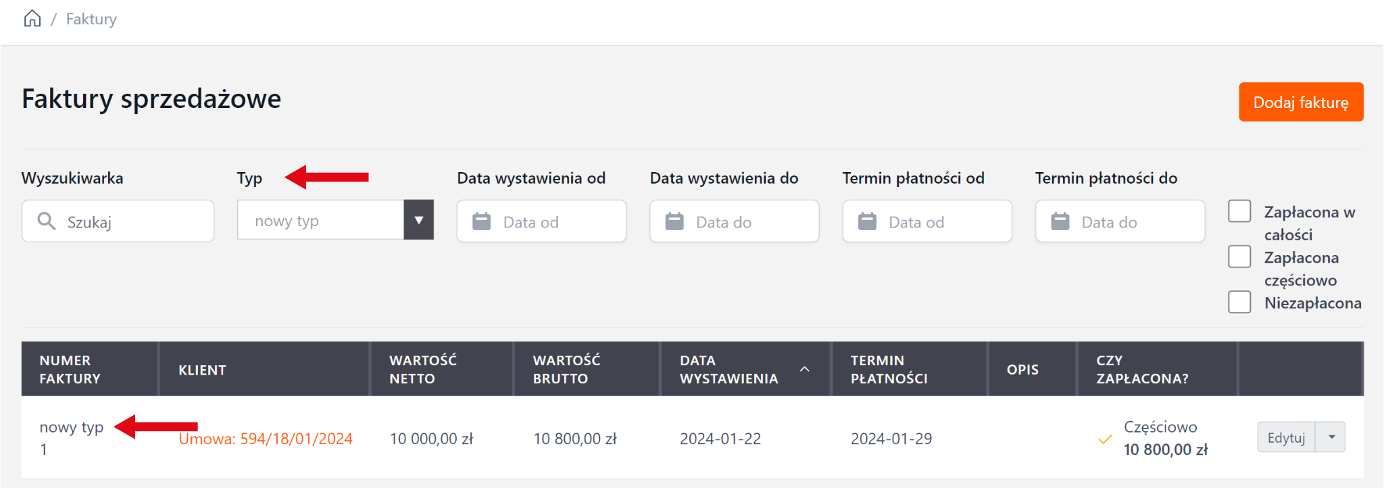Click calendar icon in 'Termin płatności od'
This screenshot has height=488, width=1384.
[x=867, y=221]
